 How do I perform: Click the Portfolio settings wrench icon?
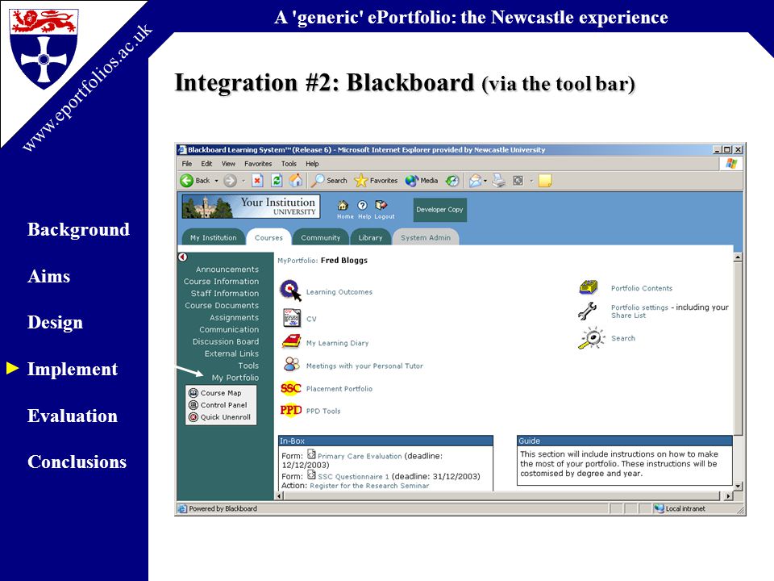tap(588, 311)
